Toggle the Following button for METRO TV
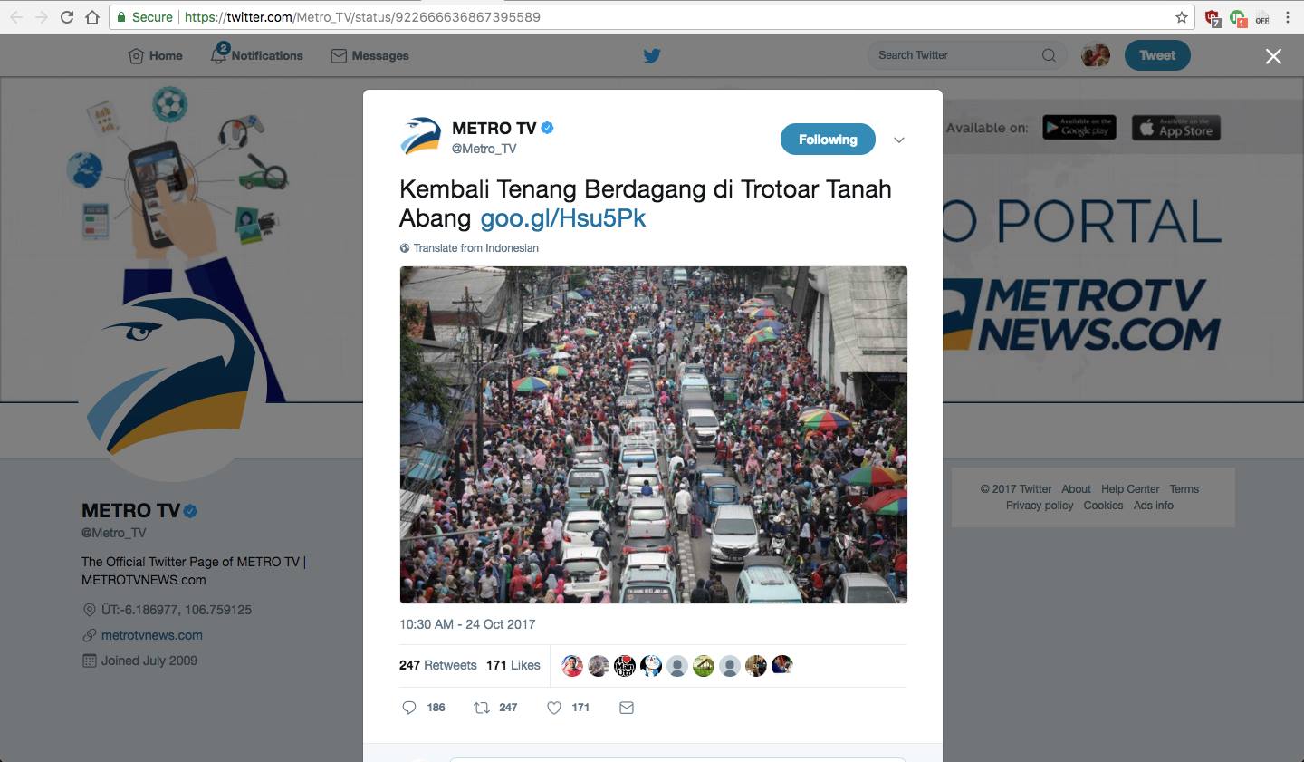Screen dimensions: 1304x762 coord(828,140)
